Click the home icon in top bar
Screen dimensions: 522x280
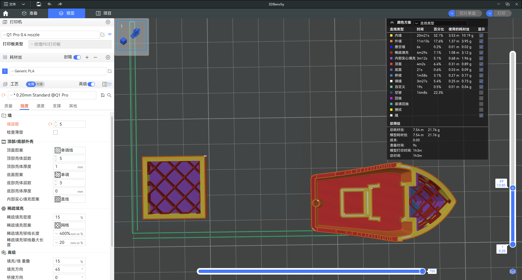(x=6, y=13)
